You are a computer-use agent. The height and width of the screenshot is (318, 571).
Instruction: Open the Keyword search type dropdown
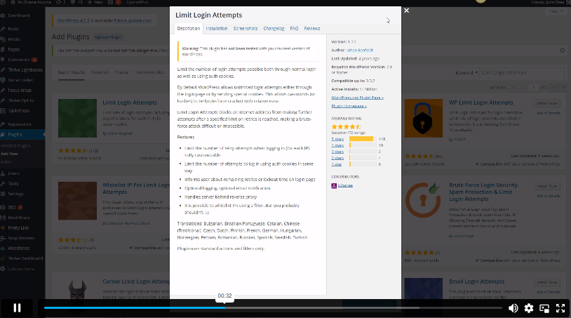(x=466, y=73)
